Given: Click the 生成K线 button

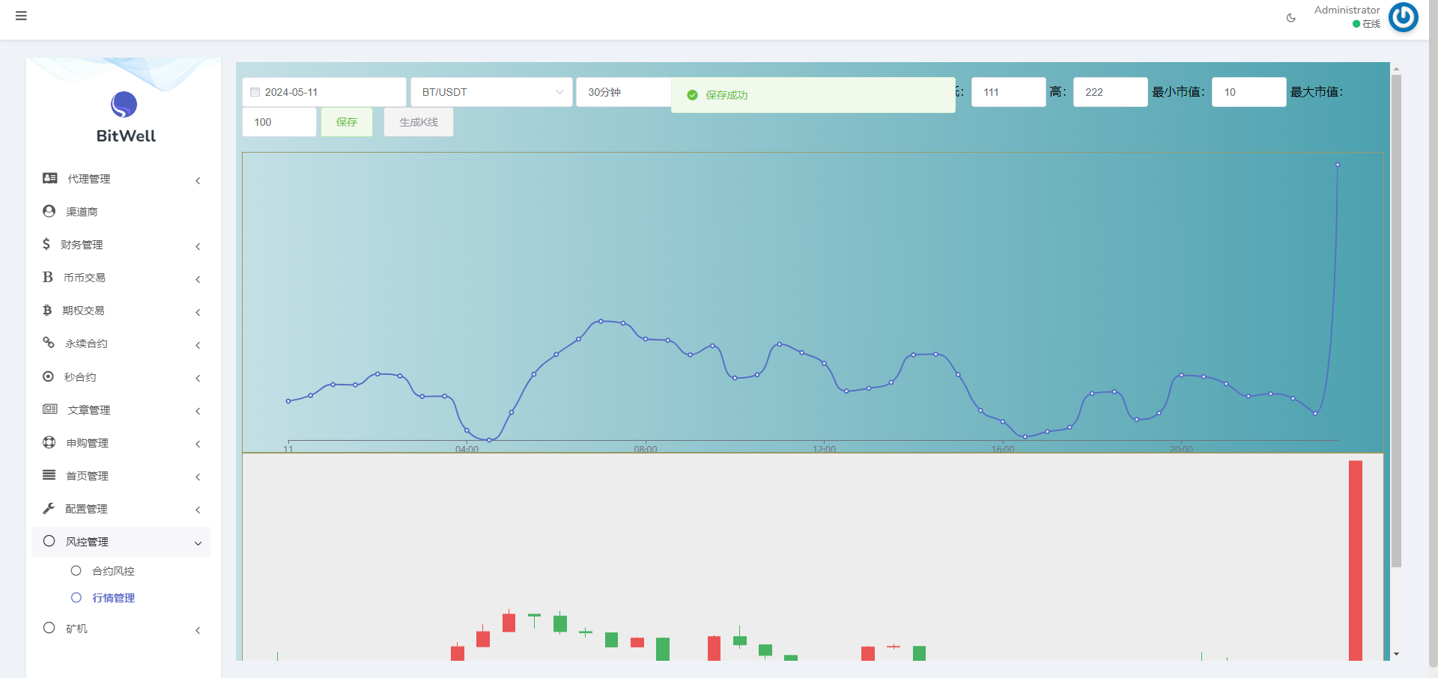Looking at the screenshot, I should click(x=418, y=122).
